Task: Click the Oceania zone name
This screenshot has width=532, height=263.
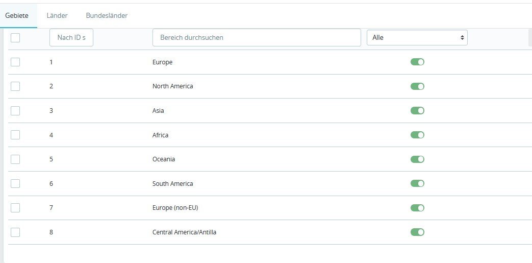Action: [x=164, y=159]
